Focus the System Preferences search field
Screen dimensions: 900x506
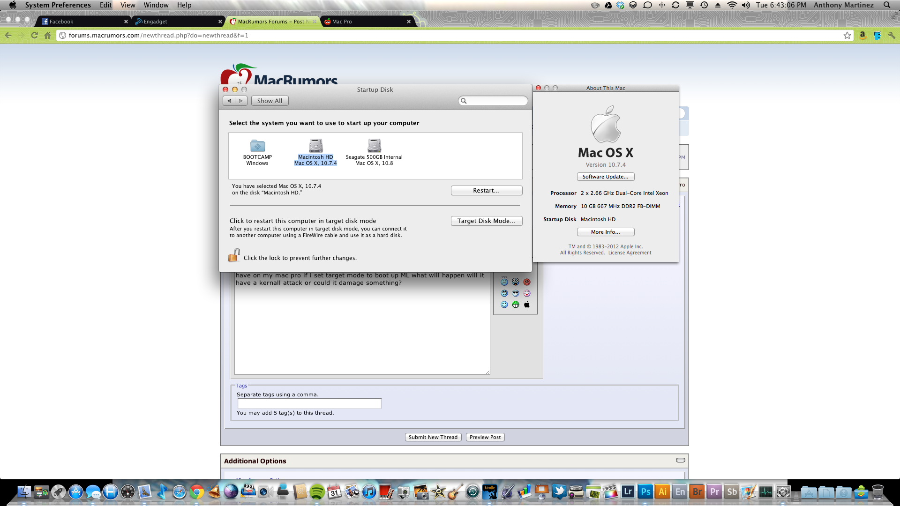coord(493,101)
